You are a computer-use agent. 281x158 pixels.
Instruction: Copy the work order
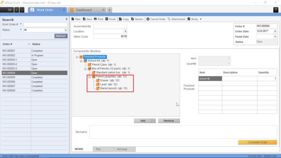tap(124, 19)
